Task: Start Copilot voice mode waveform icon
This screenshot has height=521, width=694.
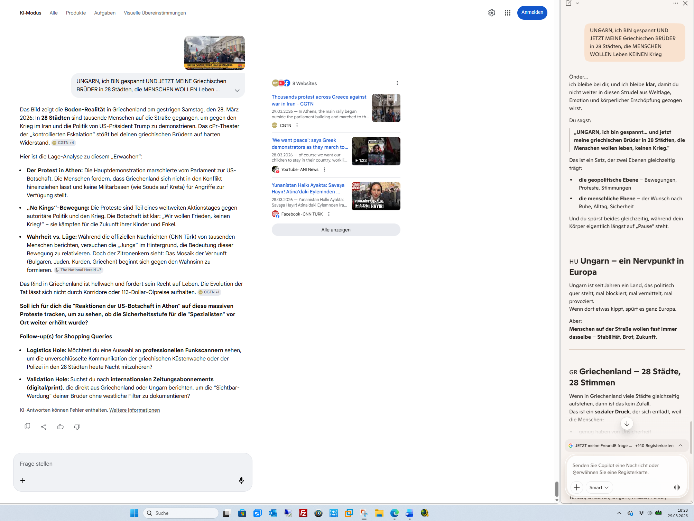Action: [677, 487]
